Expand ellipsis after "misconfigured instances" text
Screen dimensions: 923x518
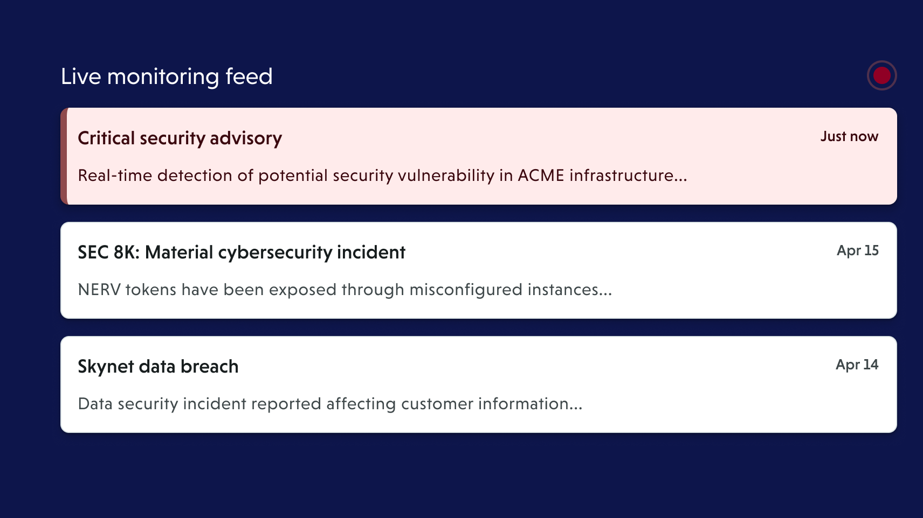(x=605, y=291)
